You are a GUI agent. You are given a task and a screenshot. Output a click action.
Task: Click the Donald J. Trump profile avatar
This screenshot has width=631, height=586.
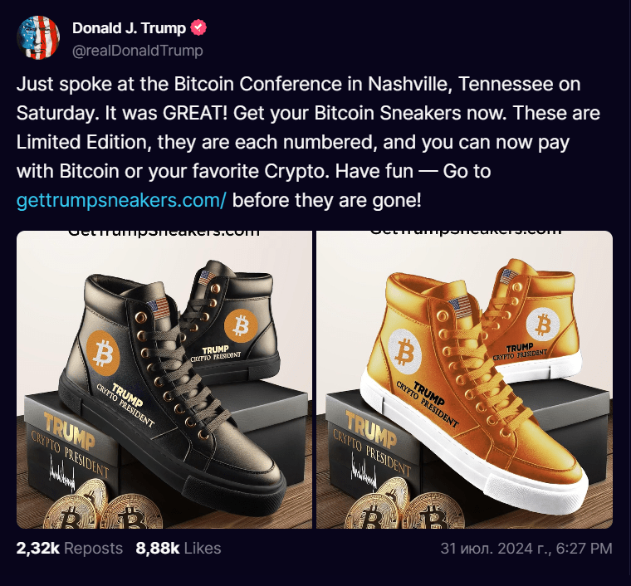pos(38,38)
